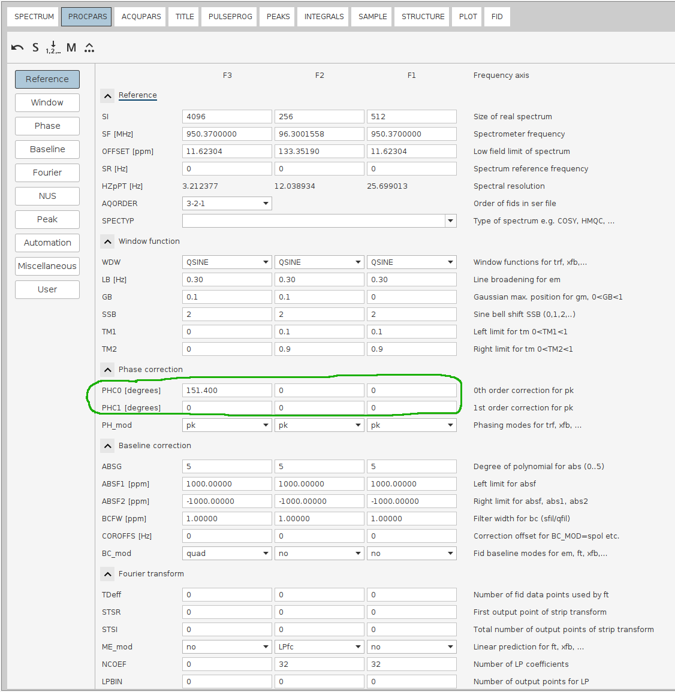Image resolution: width=675 pixels, height=692 pixels.
Task: Collapse the Window function section
Action: click(x=107, y=241)
